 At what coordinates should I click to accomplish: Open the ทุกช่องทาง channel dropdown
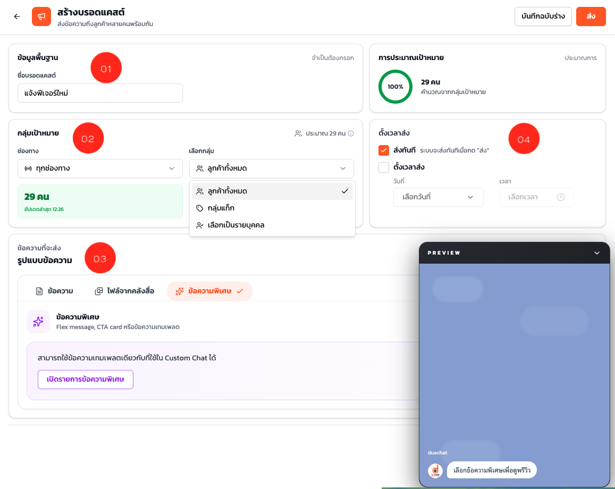(100, 168)
